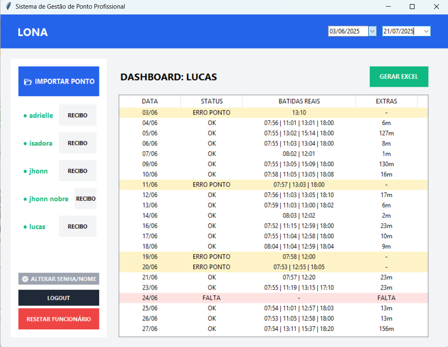The image size is (448, 347).
Task: Open the end date 21/07/2025 dropdown arrow
Action: [x=426, y=31]
